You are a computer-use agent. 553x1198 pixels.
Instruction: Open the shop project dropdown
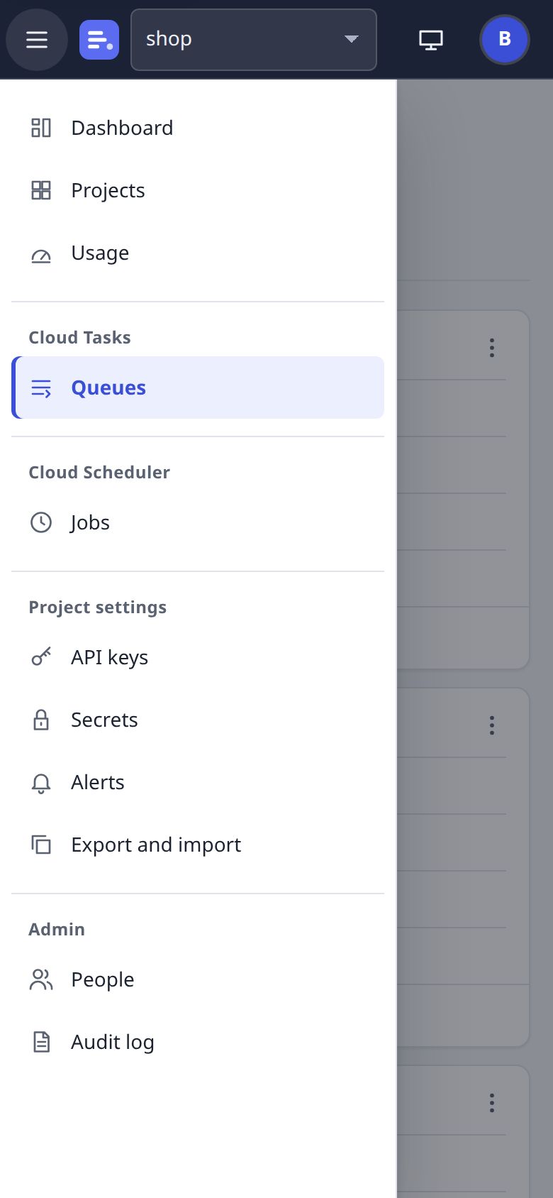pyautogui.click(x=253, y=40)
